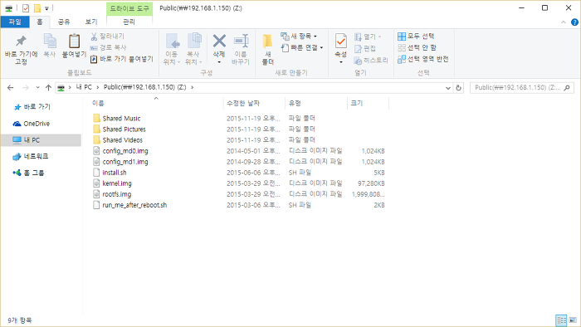The image size is (581, 327).
Task: Open the Manage (관리) tab
Action: pyautogui.click(x=129, y=22)
